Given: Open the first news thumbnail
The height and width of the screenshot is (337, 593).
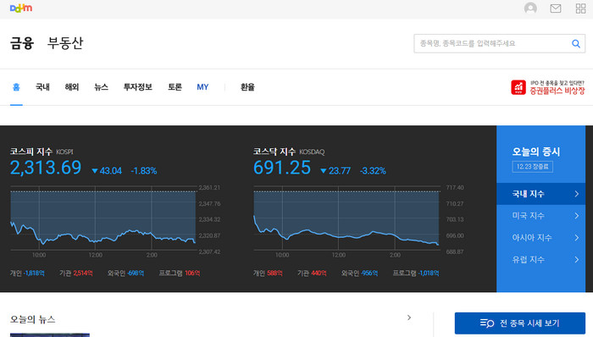Looking at the screenshot, I should (50, 335).
